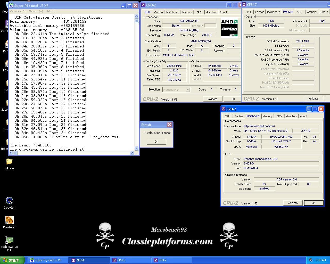Minimize the CPU-Z Mainboard window
This screenshot has width=330, height=264.
[x=309, y=109]
